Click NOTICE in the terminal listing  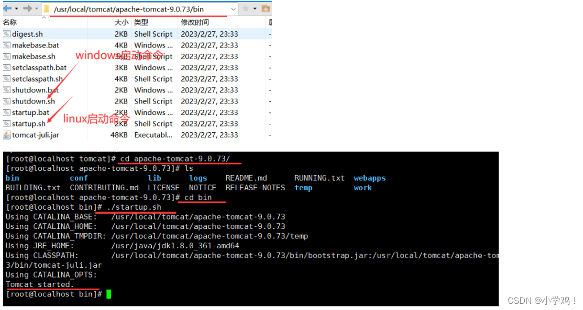(x=202, y=188)
